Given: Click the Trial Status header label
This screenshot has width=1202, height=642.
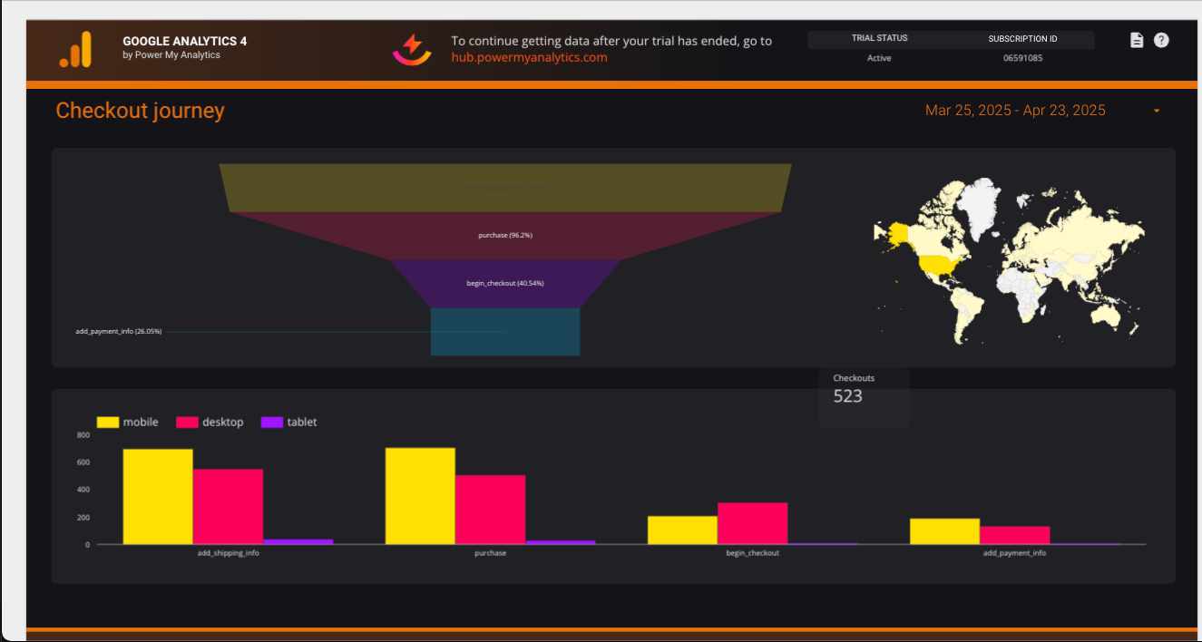Looking at the screenshot, I should click(879, 39).
